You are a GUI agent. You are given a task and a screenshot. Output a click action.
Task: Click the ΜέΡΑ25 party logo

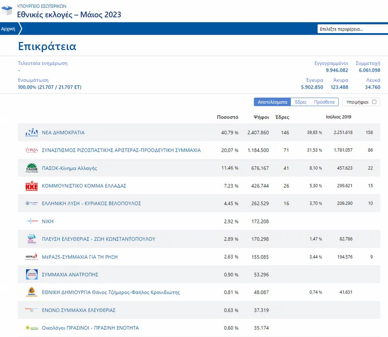click(32, 257)
